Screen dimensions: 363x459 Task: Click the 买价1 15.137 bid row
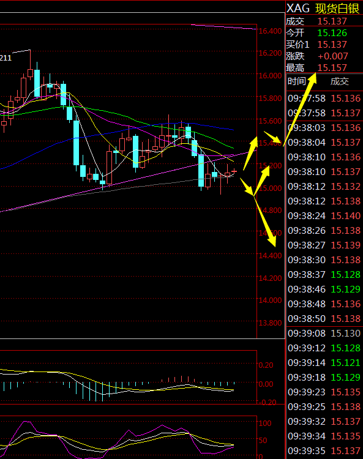click(x=324, y=45)
